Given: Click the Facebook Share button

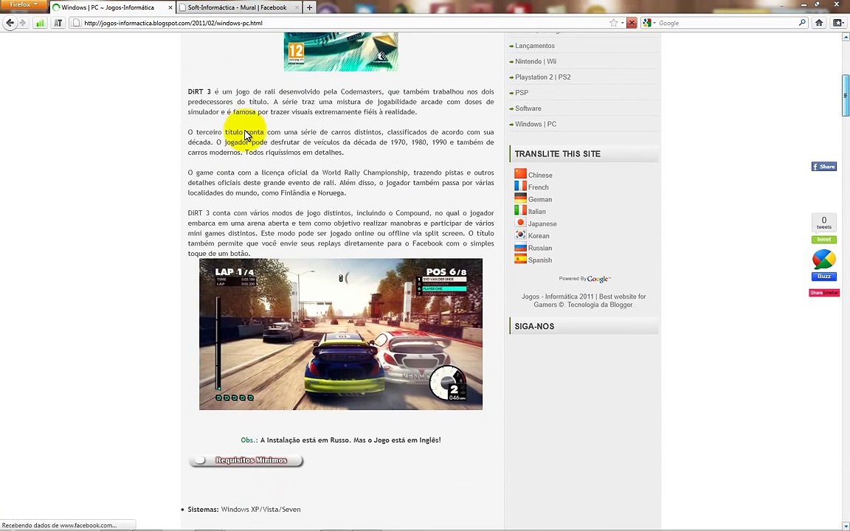Looking at the screenshot, I should tap(823, 167).
